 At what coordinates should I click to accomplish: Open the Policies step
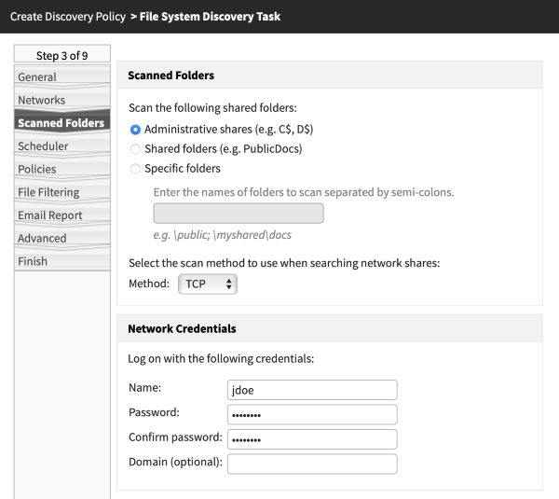tap(37, 169)
